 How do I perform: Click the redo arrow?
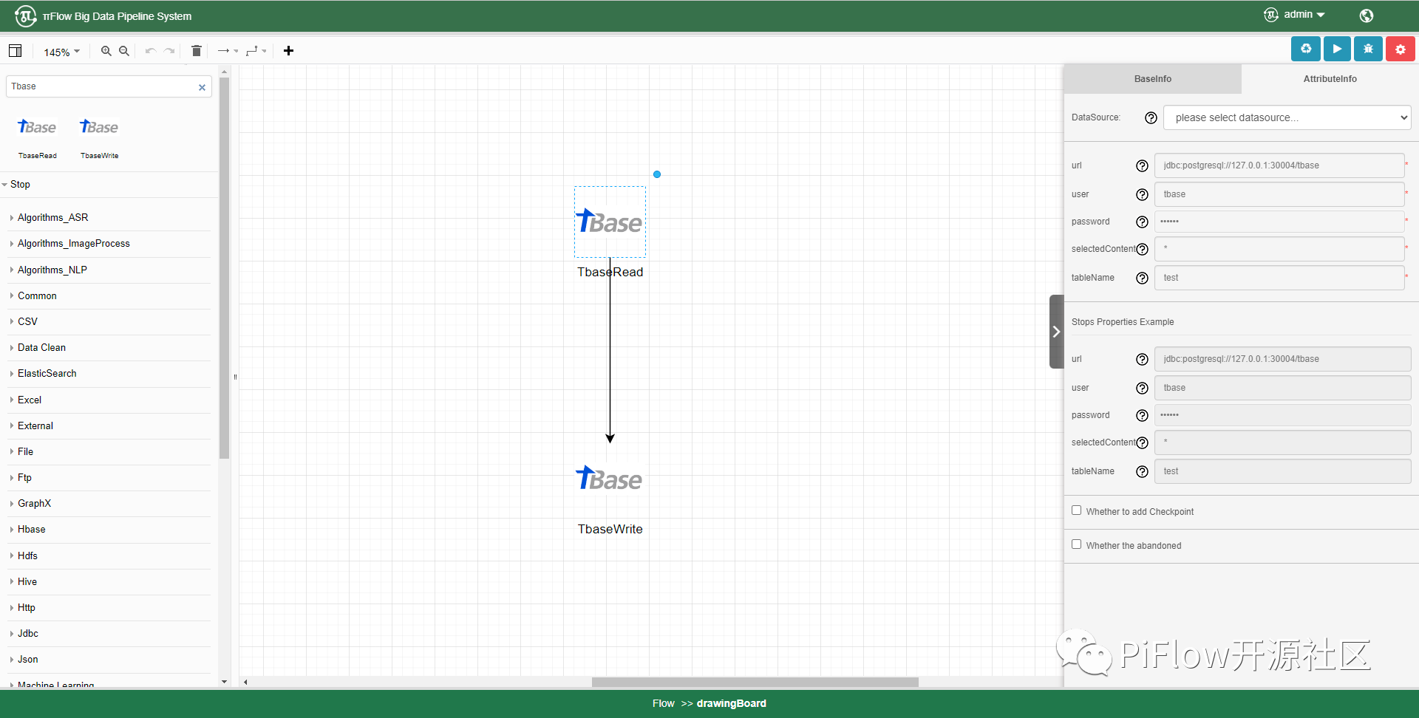coord(169,51)
